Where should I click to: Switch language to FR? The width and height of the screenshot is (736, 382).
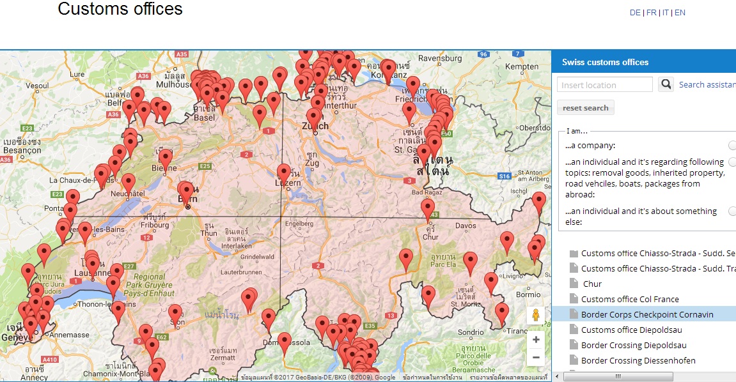(x=652, y=13)
